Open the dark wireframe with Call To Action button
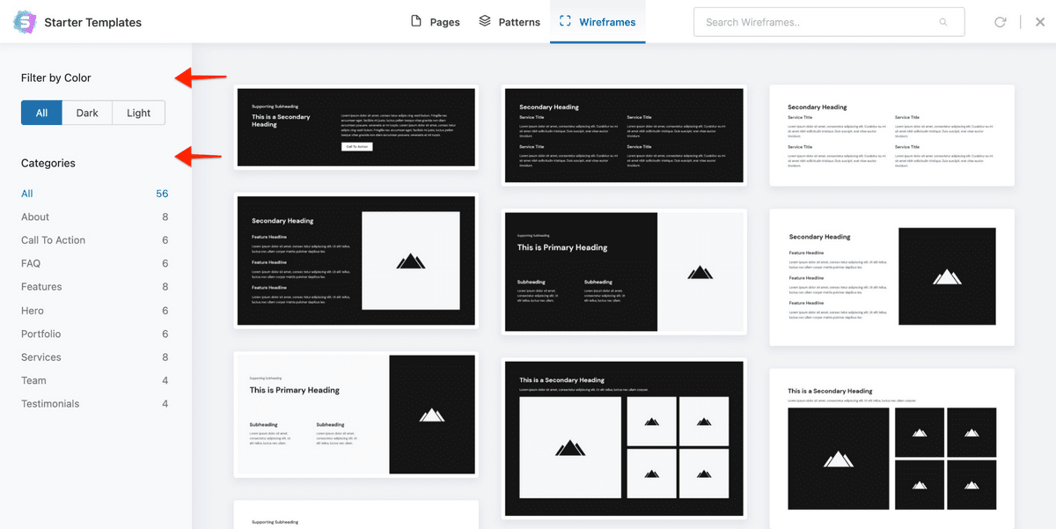 point(356,128)
